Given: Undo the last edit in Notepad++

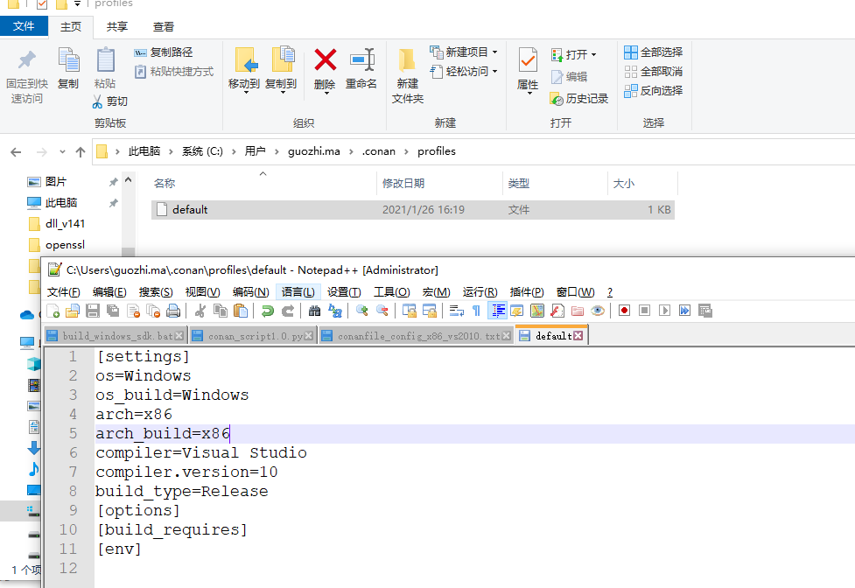Looking at the screenshot, I should click(269, 311).
